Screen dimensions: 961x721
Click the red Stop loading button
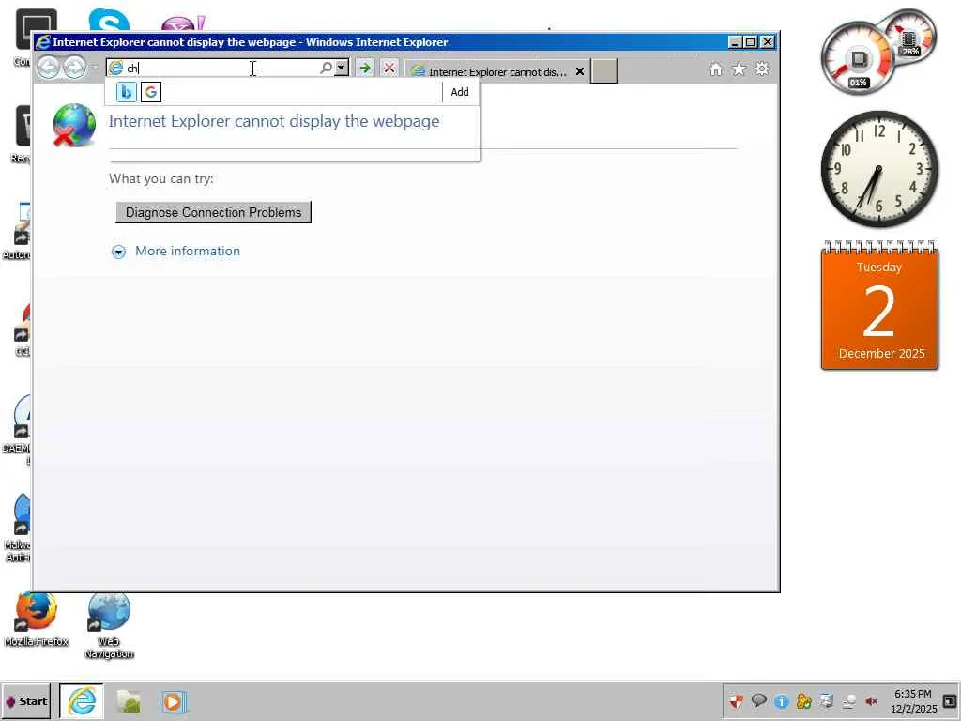389,68
